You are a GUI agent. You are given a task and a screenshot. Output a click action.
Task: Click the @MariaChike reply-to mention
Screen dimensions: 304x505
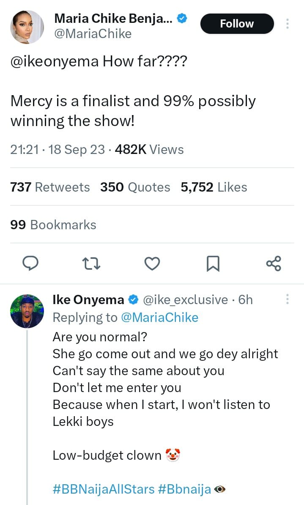pos(160,317)
